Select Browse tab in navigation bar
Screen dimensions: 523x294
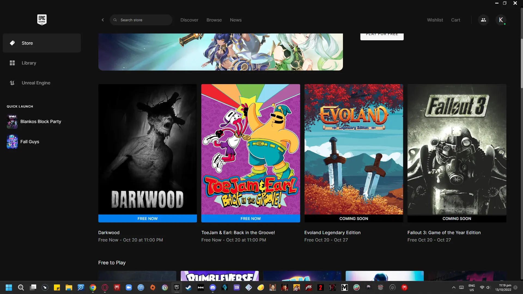214,20
